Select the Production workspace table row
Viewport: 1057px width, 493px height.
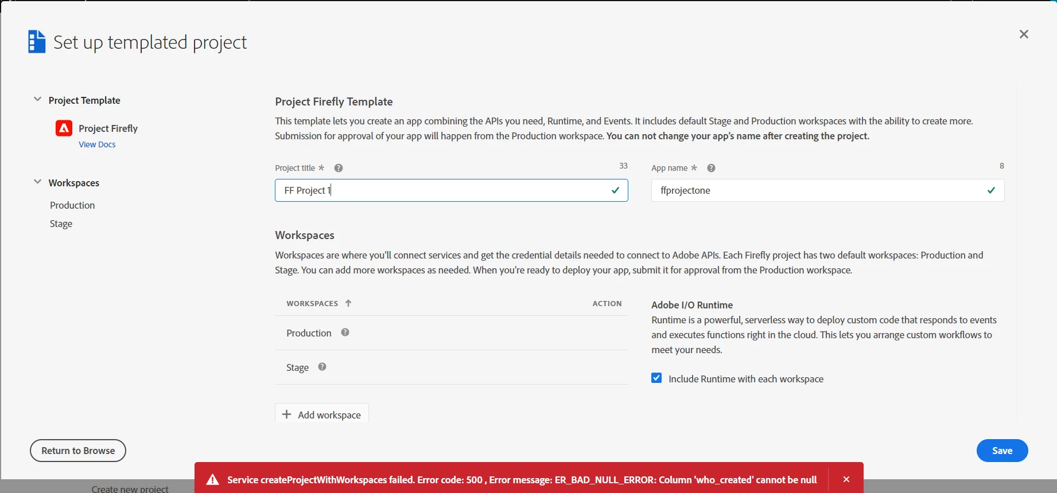(452, 333)
